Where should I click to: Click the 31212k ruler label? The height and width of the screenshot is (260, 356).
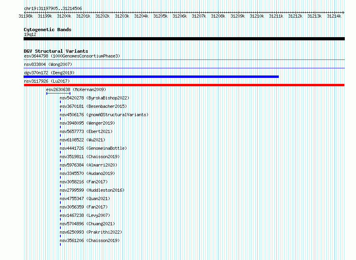click(x=295, y=16)
